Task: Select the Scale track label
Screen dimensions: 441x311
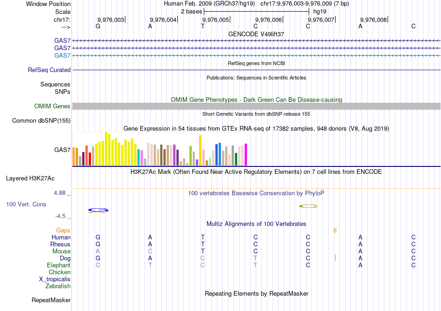Action: point(63,12)
